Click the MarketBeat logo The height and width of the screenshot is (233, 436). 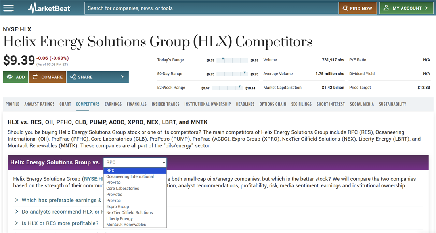pos(49,8)
